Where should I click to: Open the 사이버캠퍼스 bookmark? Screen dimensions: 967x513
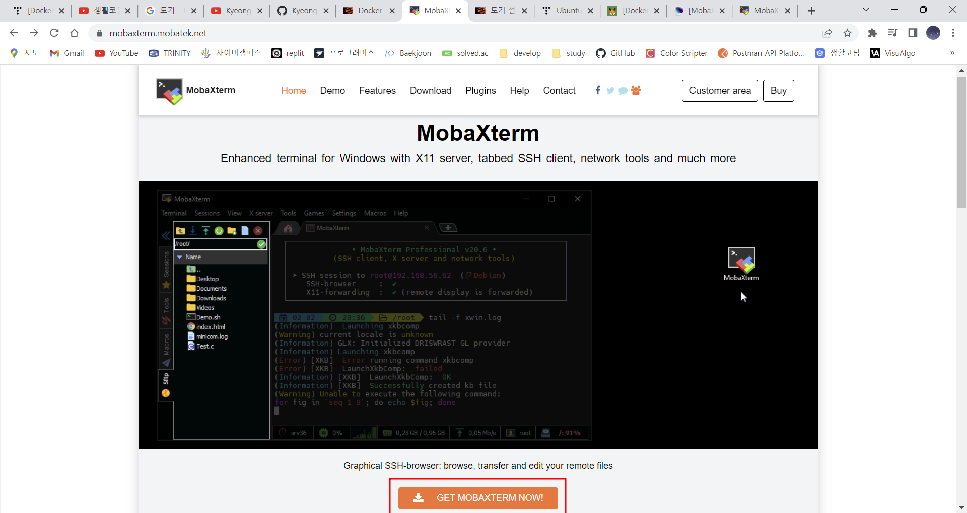(231, 53)
